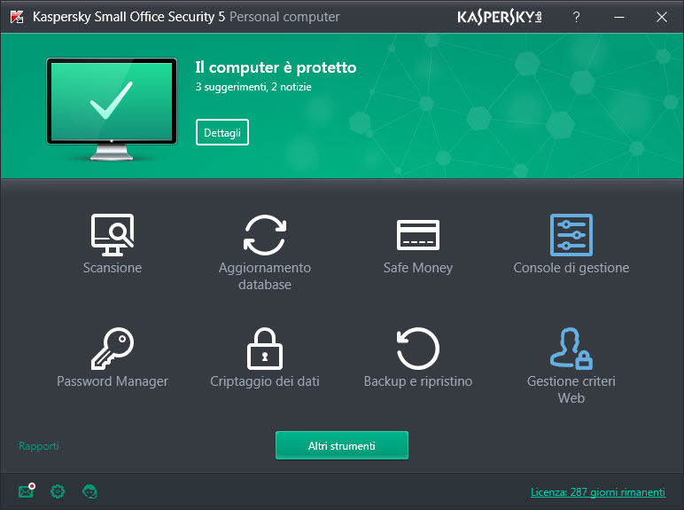Click the Password Manager label
Image resolution: width=684 pixels, height=510 pixels.
[x=113, y=381]
